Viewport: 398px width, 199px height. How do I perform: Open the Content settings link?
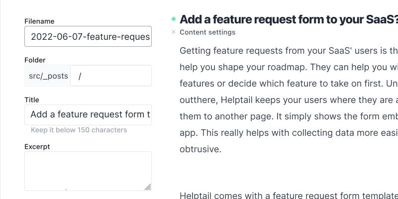coord(207,32)
